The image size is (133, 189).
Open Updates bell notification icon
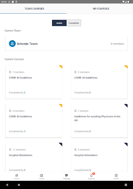(91, 175)
